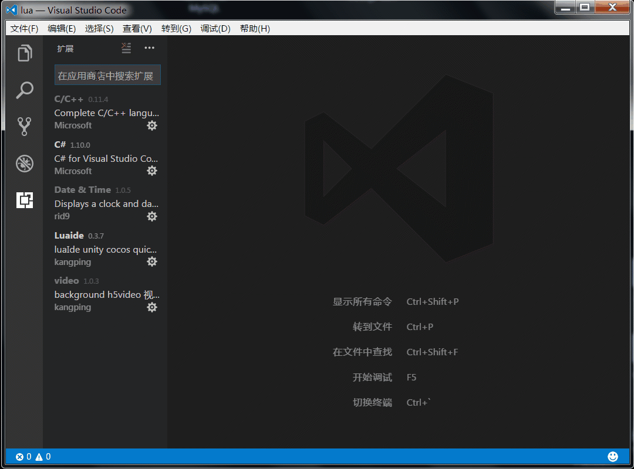Viewport: 634px width, 469px height.
Task: Click the extension marketplace search box
Action: point(107,75)
